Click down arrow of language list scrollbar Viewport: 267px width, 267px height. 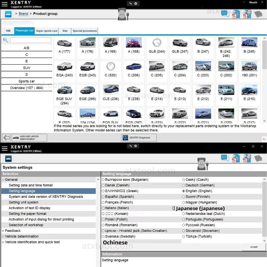tap(264, 241)
